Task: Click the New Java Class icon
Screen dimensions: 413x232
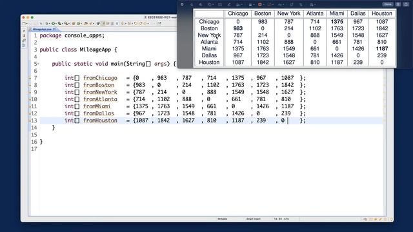Action: (x=79, y=24)
